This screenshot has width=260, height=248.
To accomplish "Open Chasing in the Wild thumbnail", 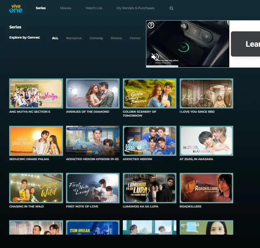I will click(36, 188).
